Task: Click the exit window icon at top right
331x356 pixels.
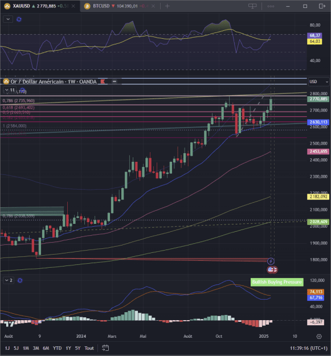Action: [322, 6]
